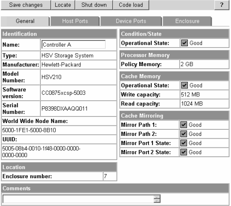Open help with the question mark button
231x206 pixels.
[x=222, y=5]
